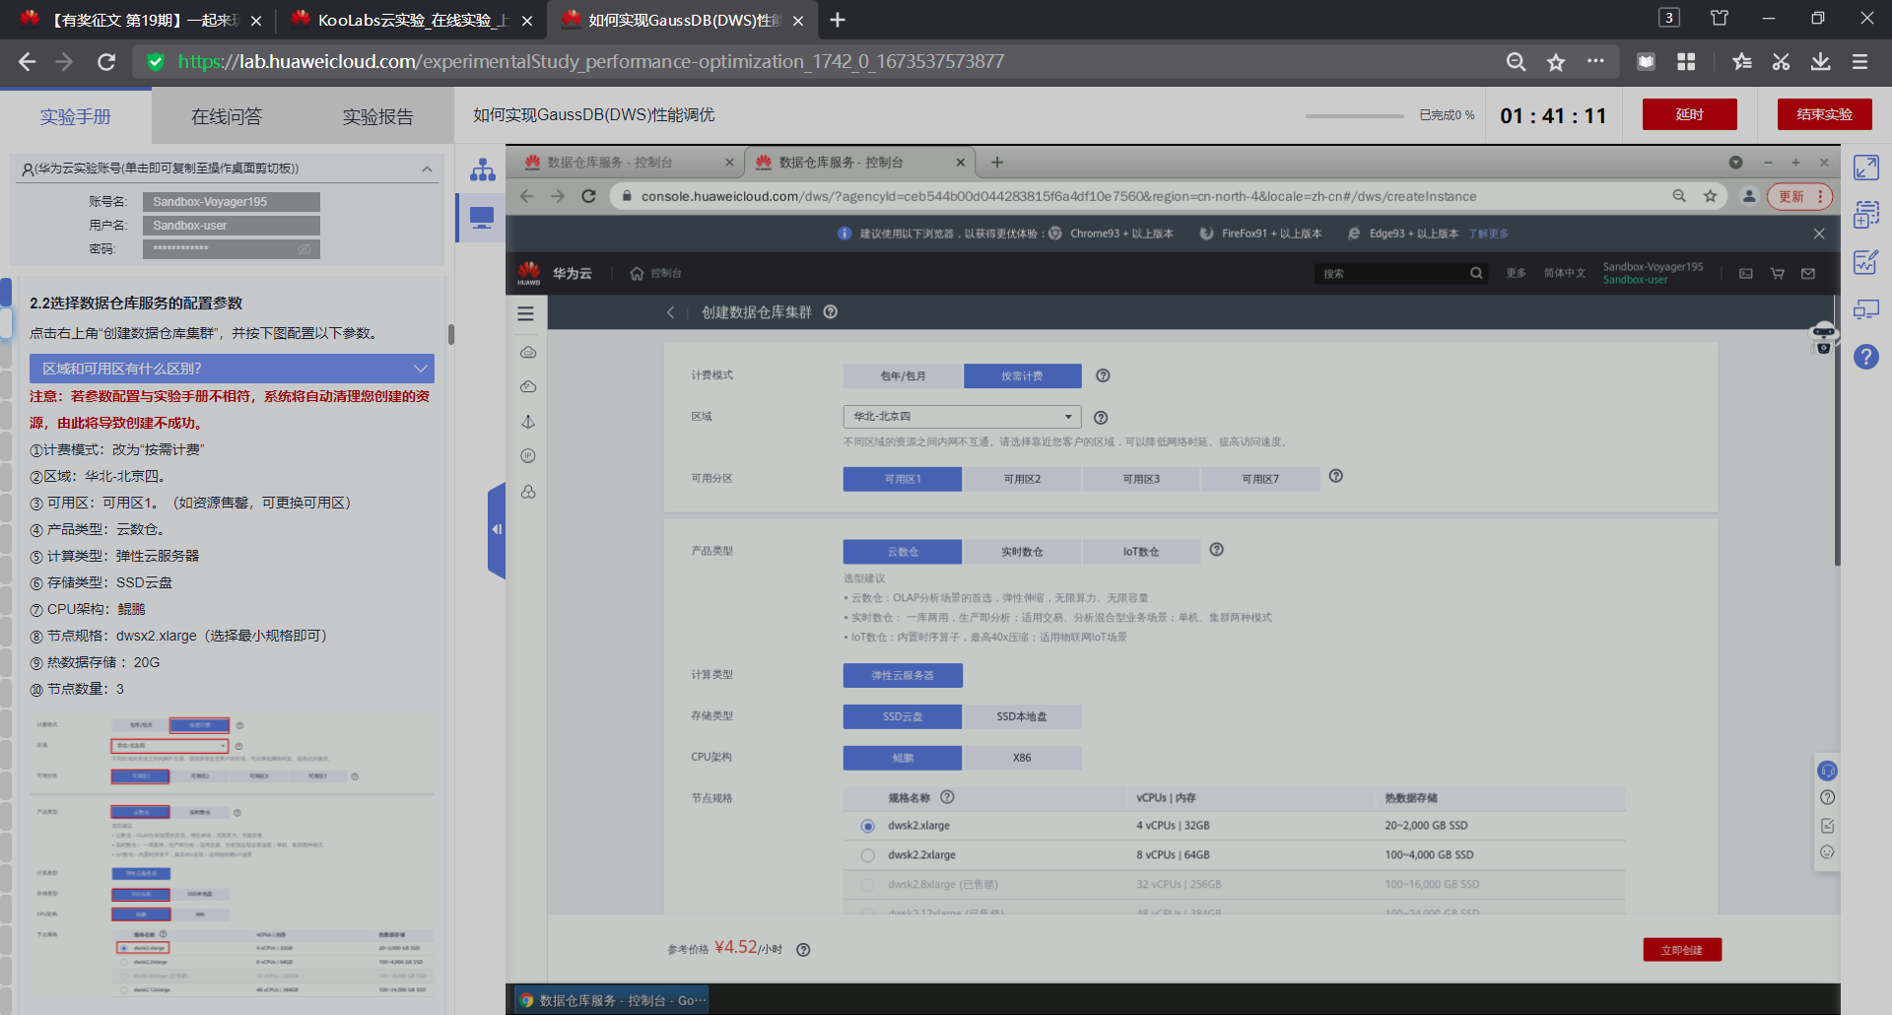Switch to the 实验手册 tab
Viewport: 1892px width, 1015px height.
click(76, 116)
